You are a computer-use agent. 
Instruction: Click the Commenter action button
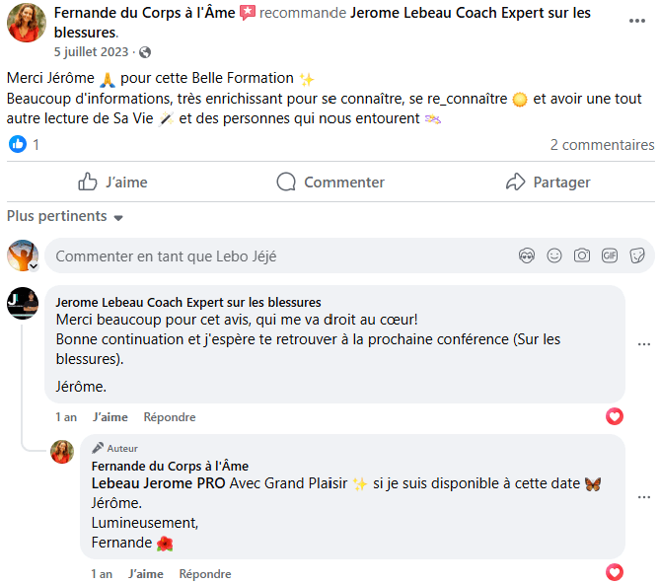[x=330, y=182]
